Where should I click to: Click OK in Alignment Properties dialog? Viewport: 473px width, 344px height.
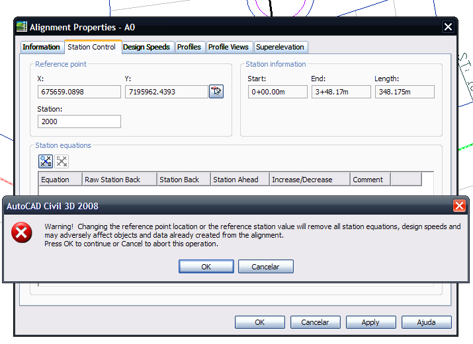click(x=260, y=322)
